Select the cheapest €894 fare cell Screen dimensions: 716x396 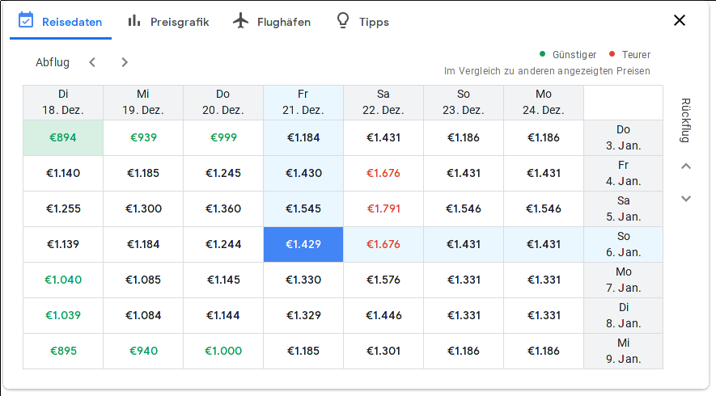coord(63,137)
